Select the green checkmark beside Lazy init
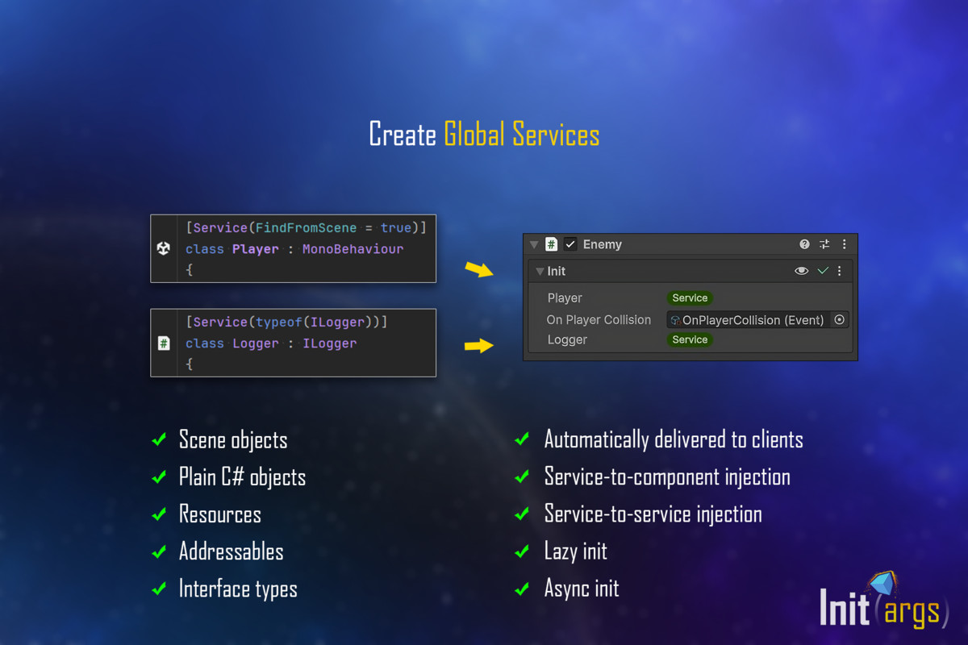Viewport: 968px width, 645px height. [x=521, y=551]
